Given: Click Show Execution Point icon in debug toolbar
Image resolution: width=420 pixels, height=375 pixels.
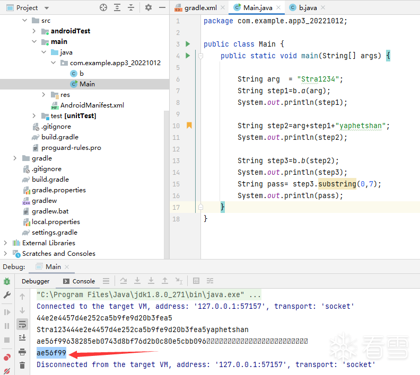Looking at the screenshot, I should 106,281.
